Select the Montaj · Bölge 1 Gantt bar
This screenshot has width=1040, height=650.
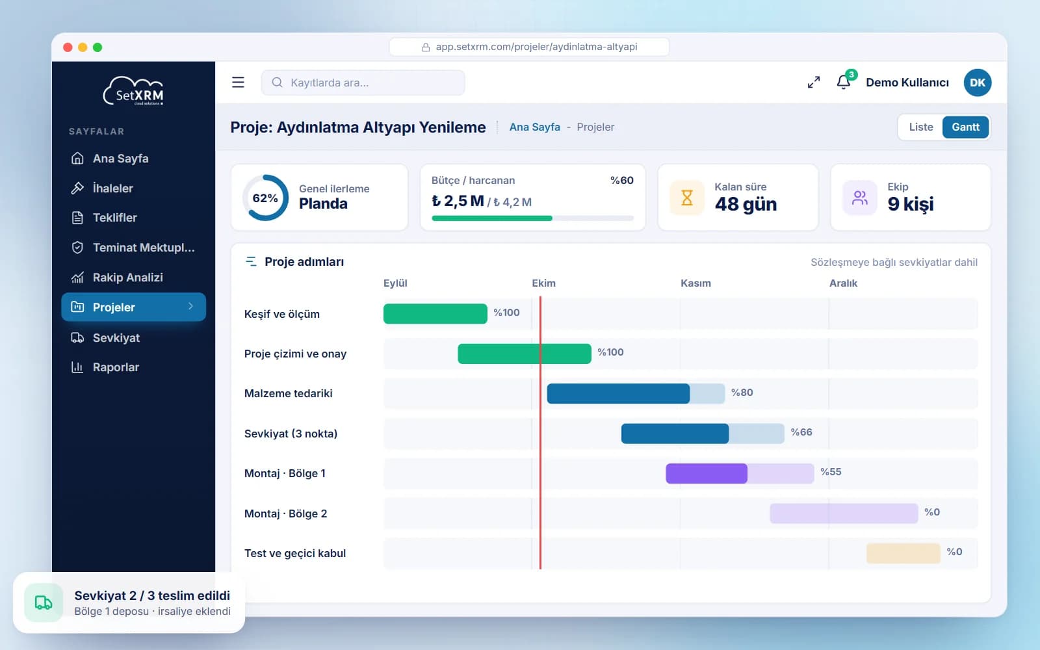[740, 473]
